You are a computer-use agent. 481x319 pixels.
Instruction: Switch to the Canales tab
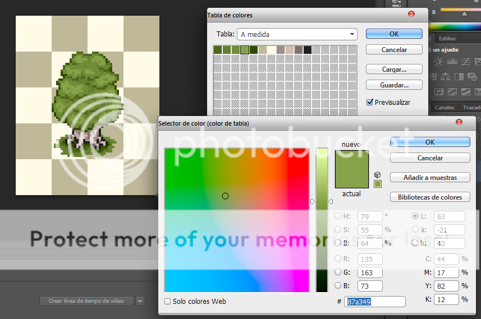[445, 107]
